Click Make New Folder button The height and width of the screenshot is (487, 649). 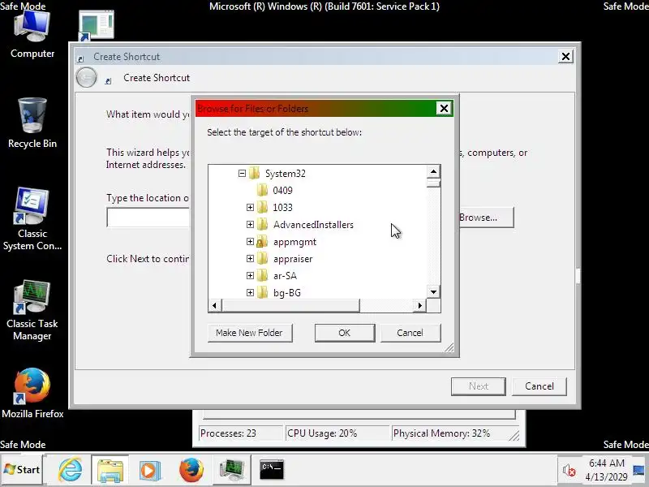pos(250,333)
